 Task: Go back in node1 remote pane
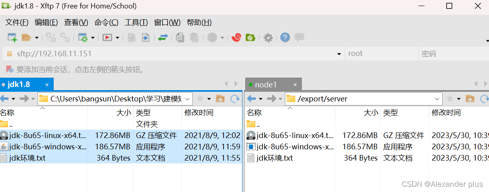(x=251, y=99)
